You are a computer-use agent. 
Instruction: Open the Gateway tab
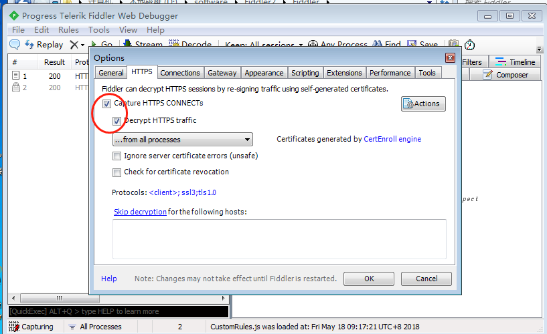pos(222,73)
